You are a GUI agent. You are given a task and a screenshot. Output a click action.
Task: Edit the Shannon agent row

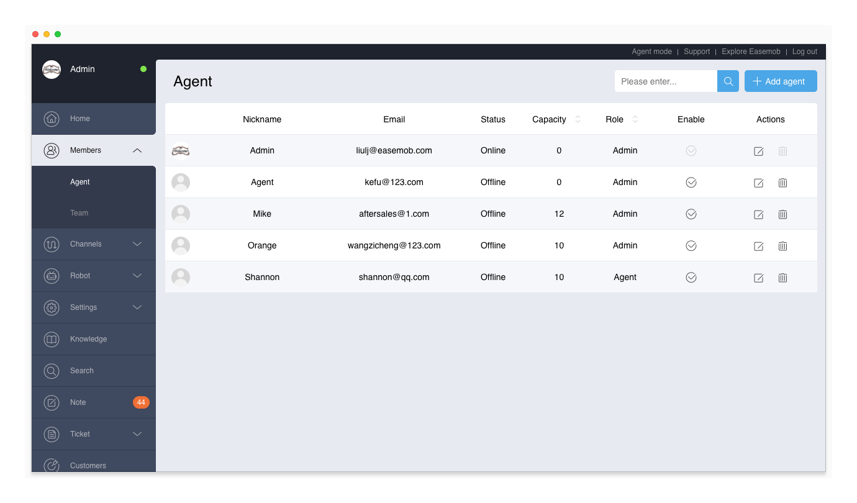[x=758, y=278]
